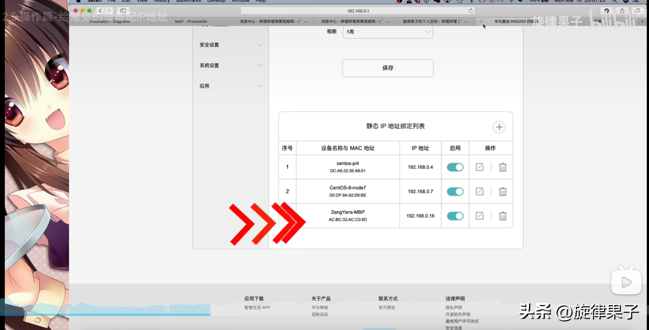Expand the 安全设置 sidebar section
Image resolution: width=649 pixels, height=330 pixels.
[x=231, y=45]
